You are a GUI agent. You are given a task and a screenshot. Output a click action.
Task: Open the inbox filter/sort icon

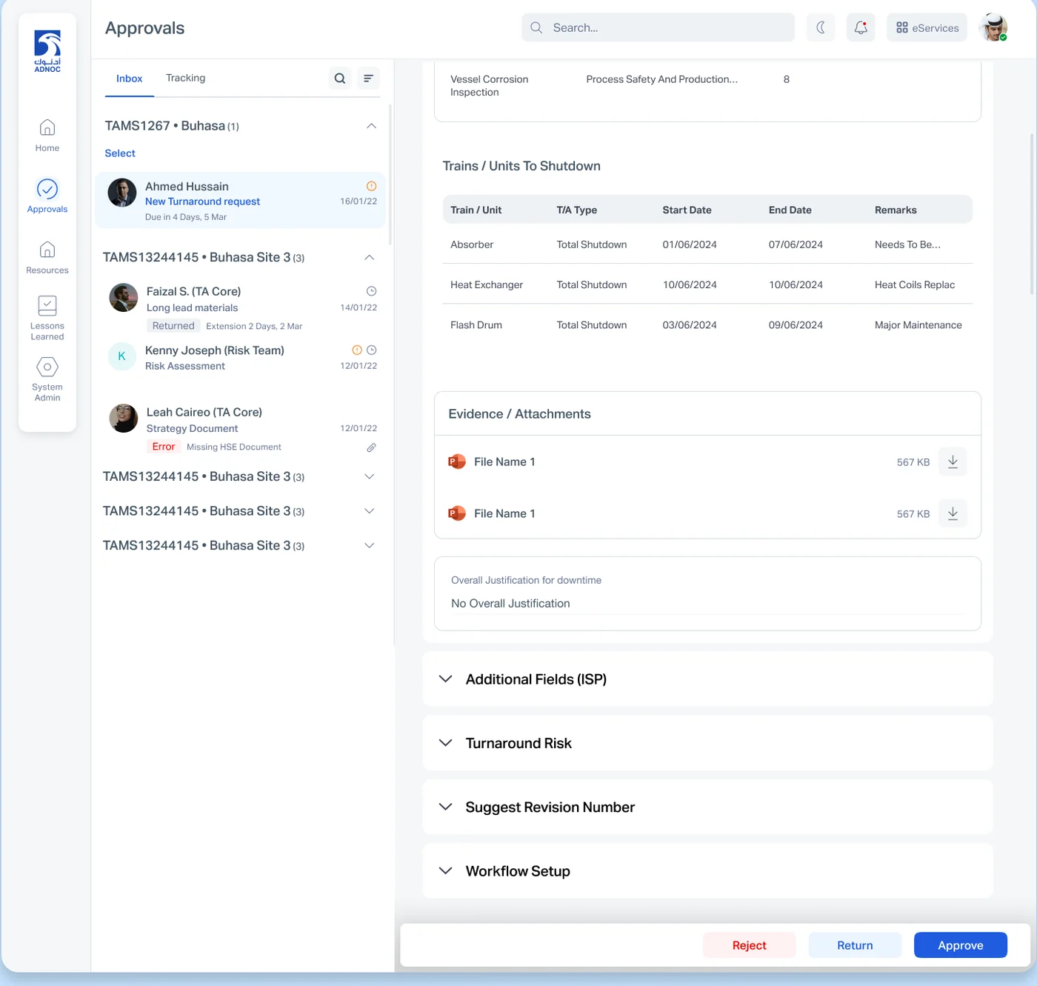pos(368,79)
